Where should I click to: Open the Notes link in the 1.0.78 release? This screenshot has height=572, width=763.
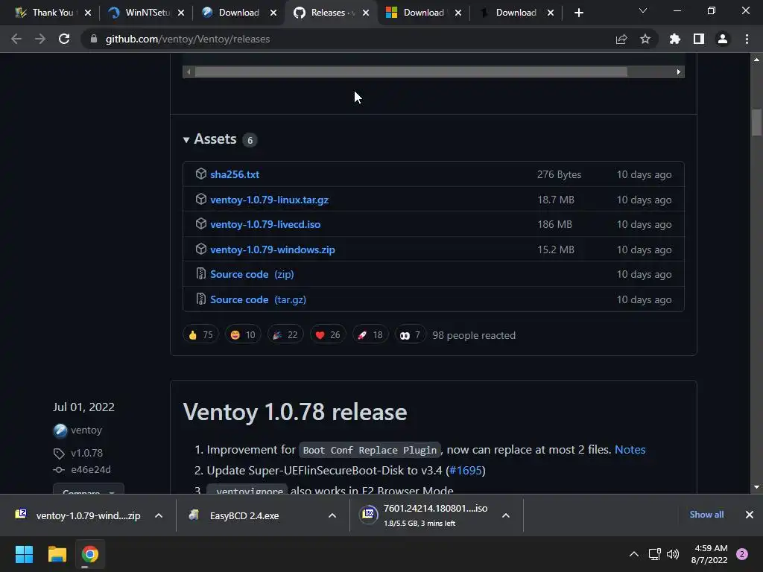[x=630, y=449]
